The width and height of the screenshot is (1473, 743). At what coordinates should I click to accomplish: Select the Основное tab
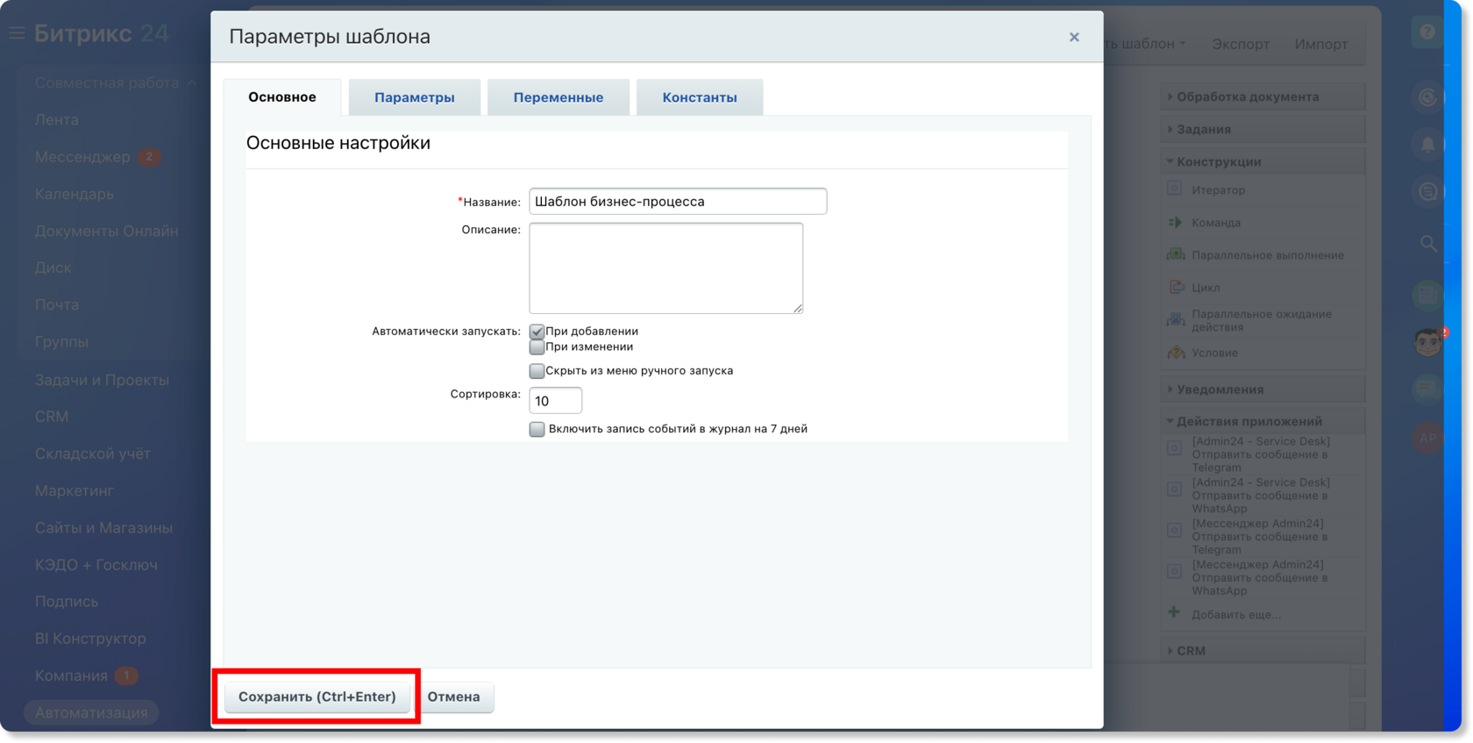(x=282, y=97)
